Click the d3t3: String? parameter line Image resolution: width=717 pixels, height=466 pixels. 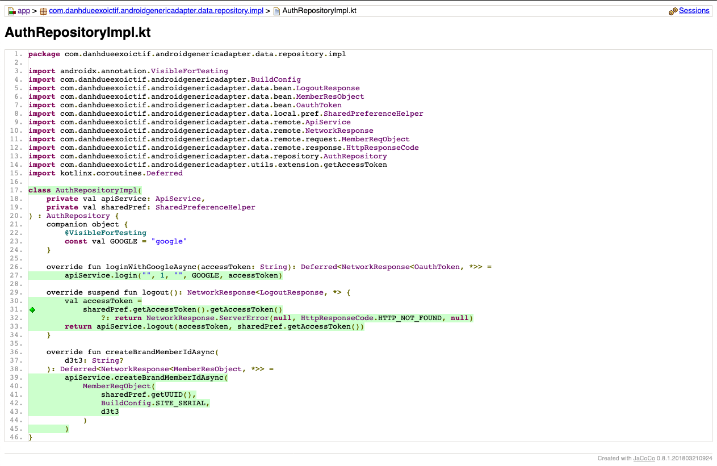[x=94, y=361]
